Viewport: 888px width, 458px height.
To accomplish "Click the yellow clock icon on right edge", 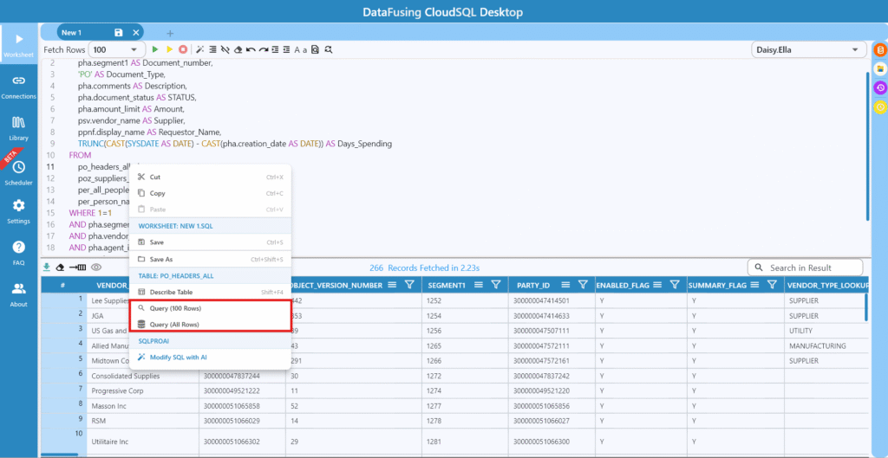I will [880, 106].
